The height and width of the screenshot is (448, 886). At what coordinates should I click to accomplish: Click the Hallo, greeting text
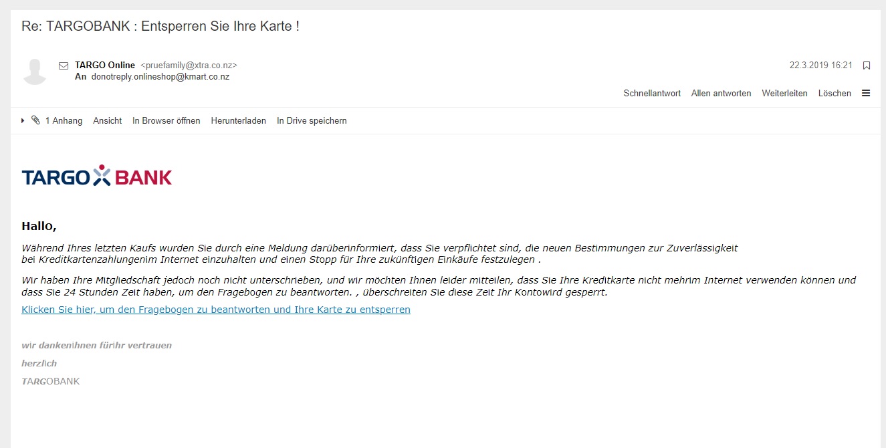point(39,226)
